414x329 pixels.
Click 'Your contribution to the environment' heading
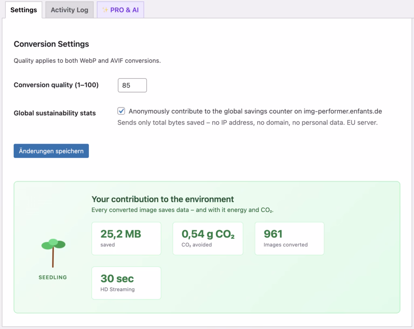(x=163, y=199)
